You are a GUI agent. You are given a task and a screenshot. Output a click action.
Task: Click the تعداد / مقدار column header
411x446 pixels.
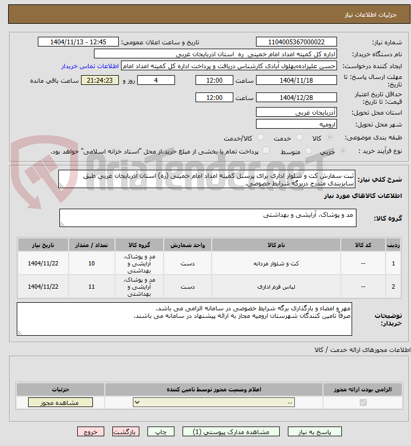[x=91, y=245]
